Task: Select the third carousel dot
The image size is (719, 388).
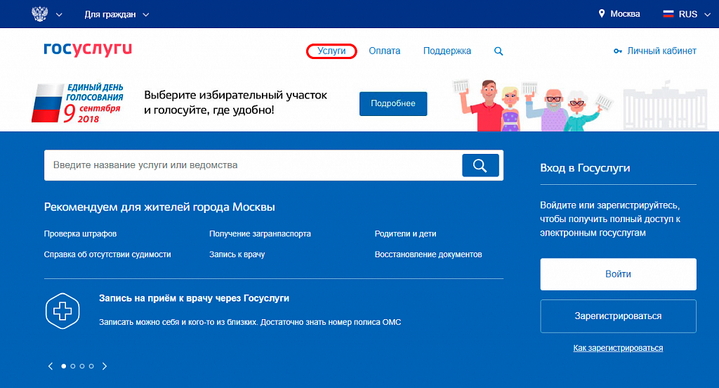Action: point(82,366)
